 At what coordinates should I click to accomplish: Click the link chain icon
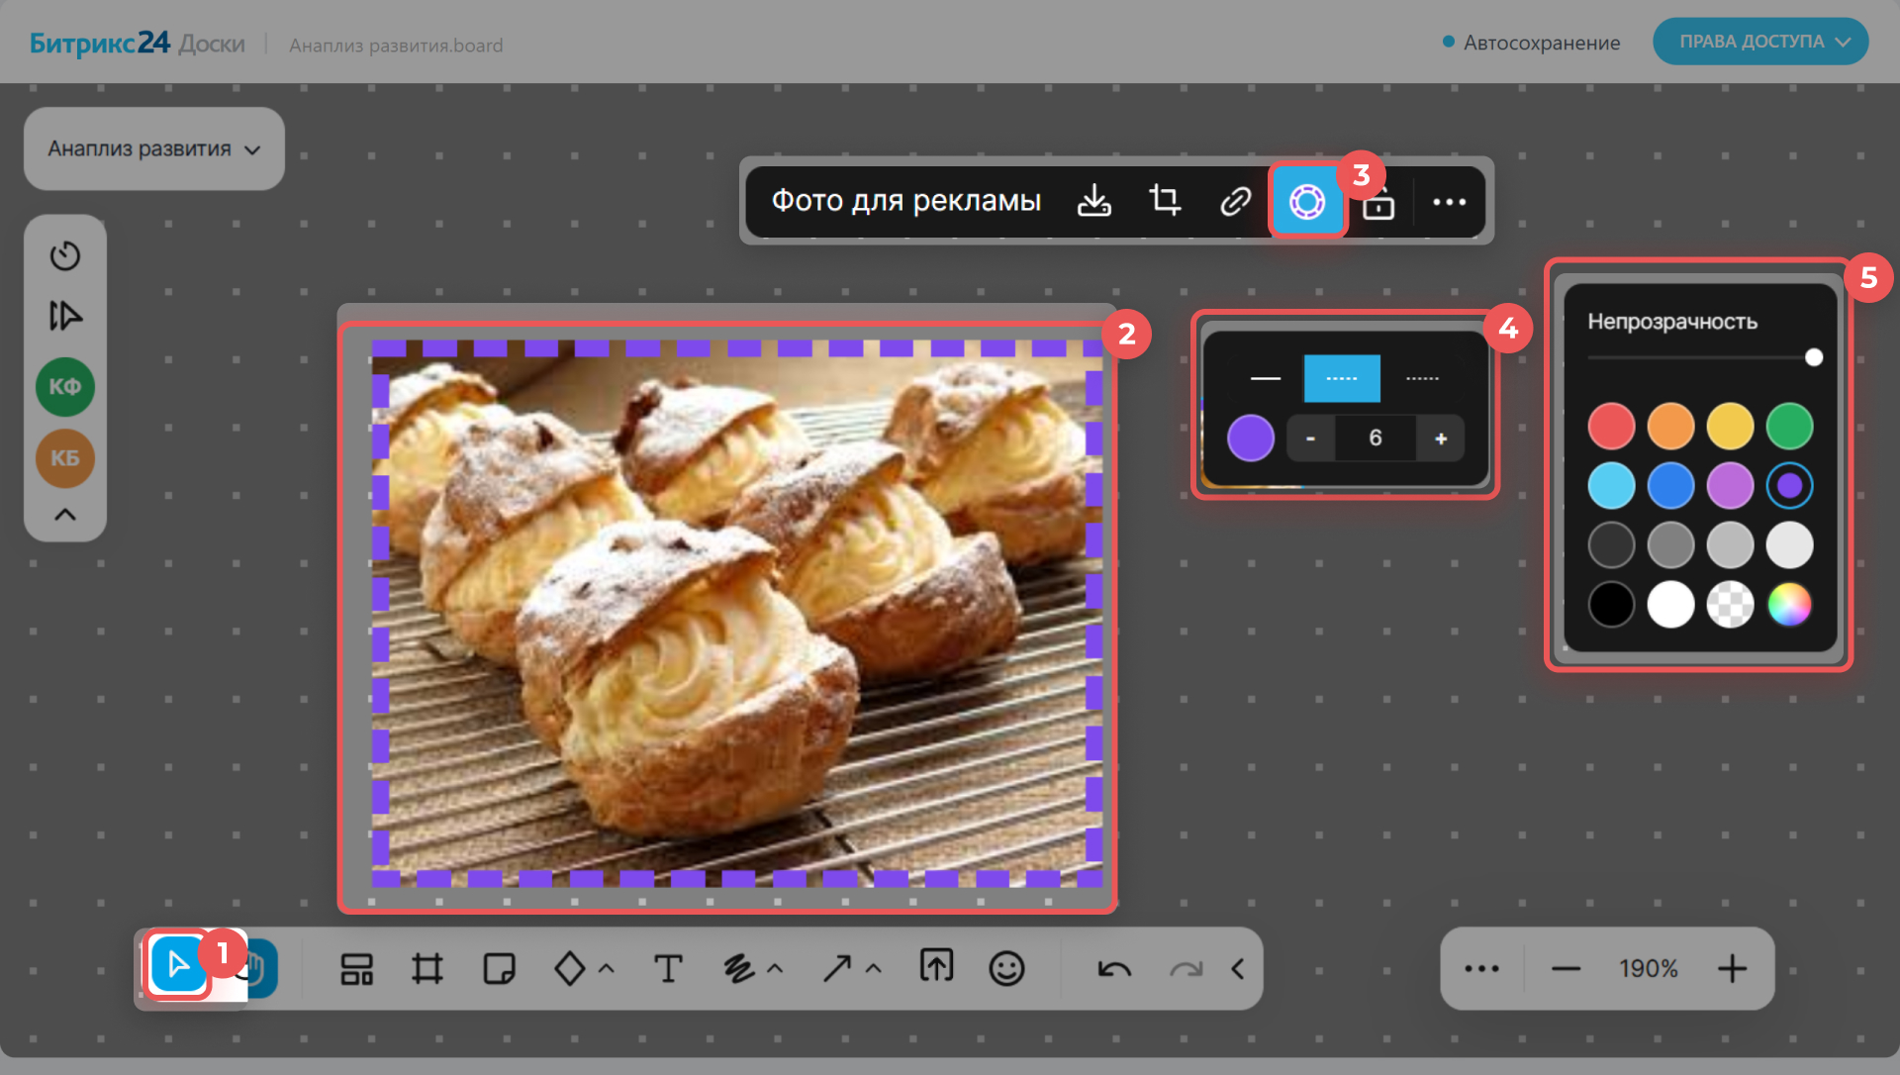tap(1235, 201)
